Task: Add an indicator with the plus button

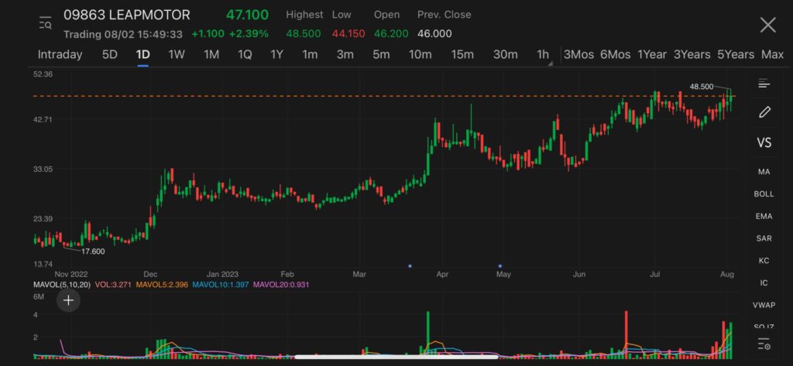Action: (68, 301)
